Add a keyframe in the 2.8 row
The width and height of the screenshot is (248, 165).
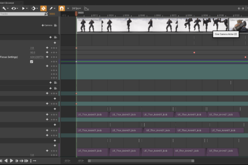pyautogui.click(x=54, y=48)
